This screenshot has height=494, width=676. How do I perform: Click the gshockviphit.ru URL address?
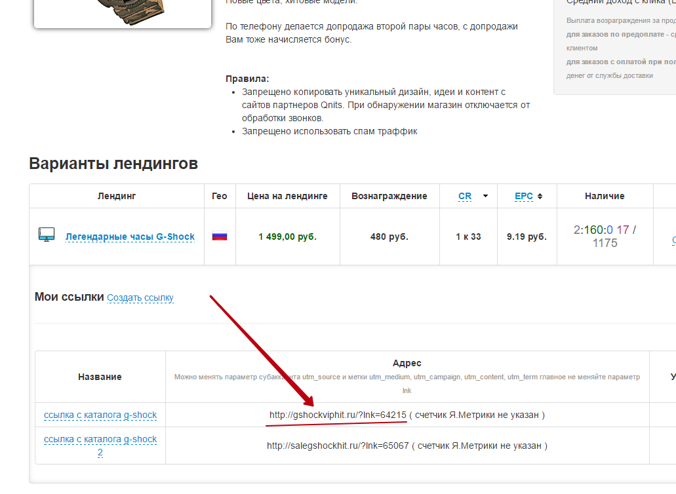[338, 415]
